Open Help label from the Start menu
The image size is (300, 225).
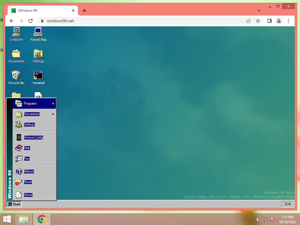(x=27, y=148)
